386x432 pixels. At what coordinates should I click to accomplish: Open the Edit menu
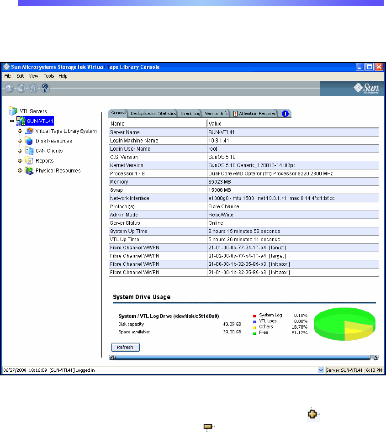tap(20, 76)
